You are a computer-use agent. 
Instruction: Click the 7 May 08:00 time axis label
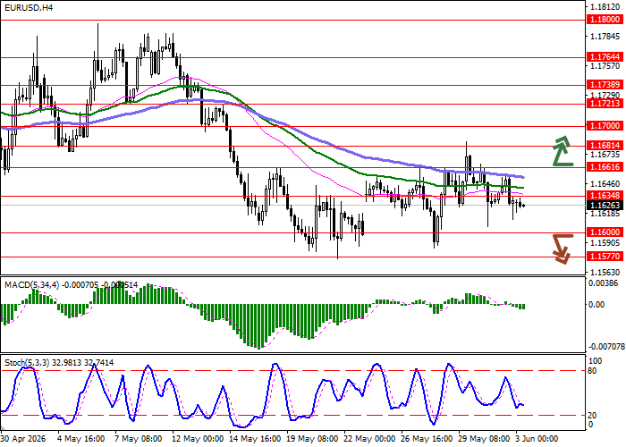coord(139,439)
